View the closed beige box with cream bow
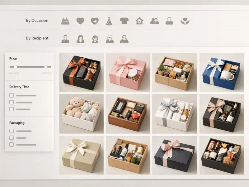Viewport: 249px width, 187px height. (82, 155)
